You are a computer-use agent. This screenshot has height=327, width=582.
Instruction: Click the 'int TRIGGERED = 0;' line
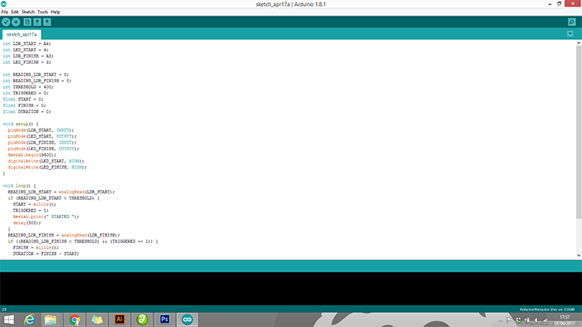(26, 93)
